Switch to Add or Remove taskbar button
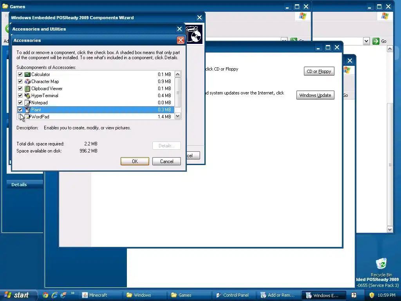Screen dimensions: 401x301 click(x=278, y=295)
